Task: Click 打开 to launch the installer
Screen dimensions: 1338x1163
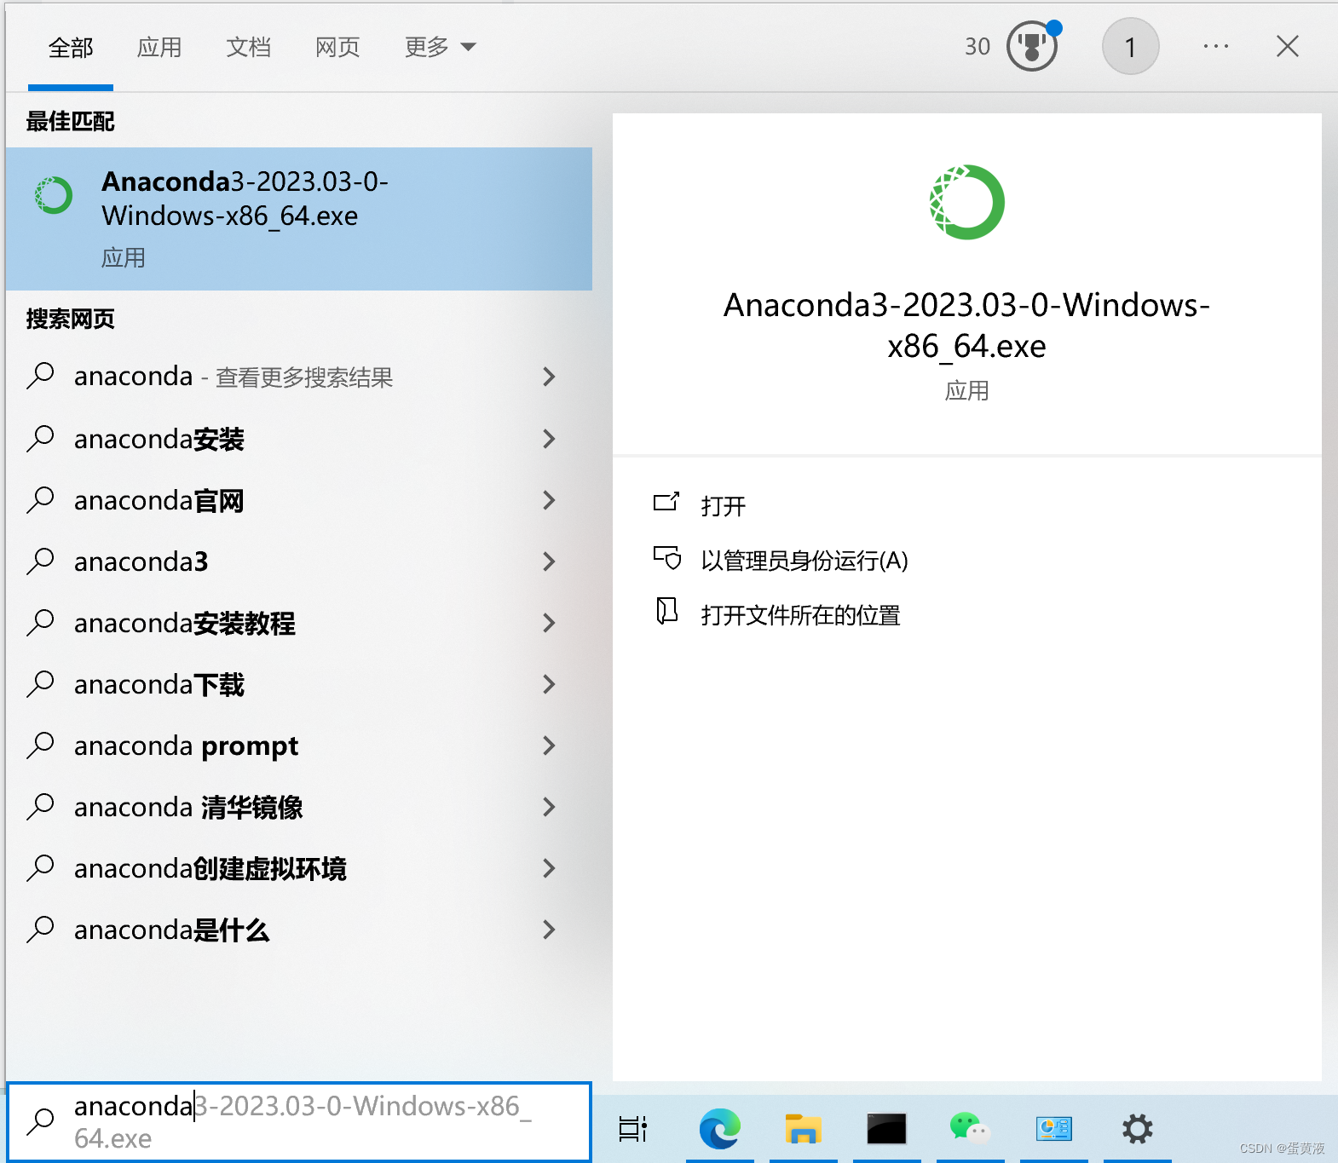Action: (723, 506)
